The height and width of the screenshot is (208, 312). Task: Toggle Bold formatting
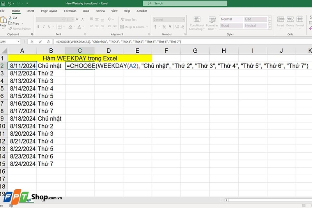(x=38, y=27)
